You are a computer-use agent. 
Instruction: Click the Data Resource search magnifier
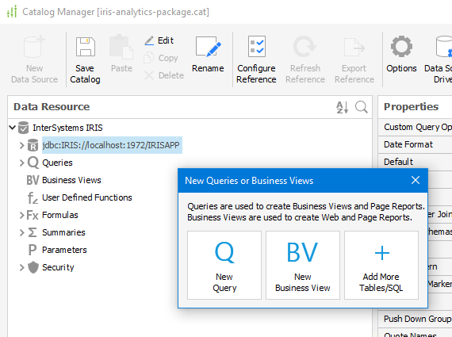pos(361,107)
